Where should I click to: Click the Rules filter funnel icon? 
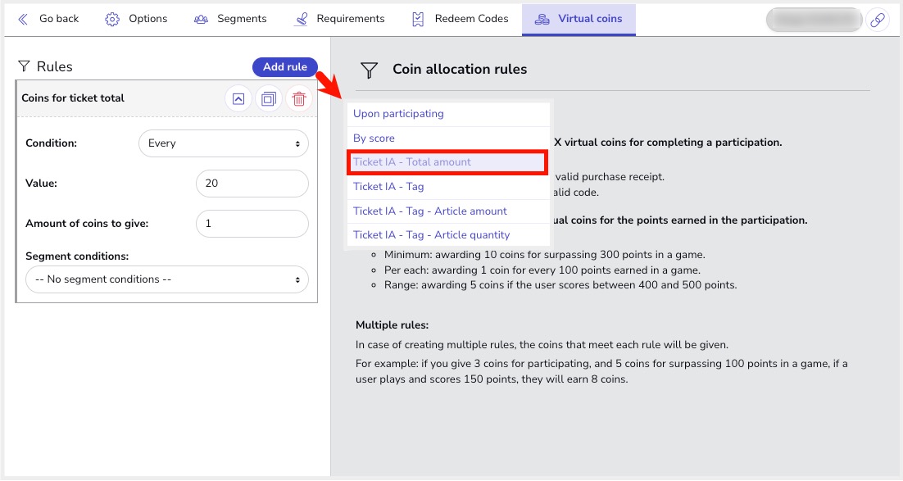tap(25, 66)
